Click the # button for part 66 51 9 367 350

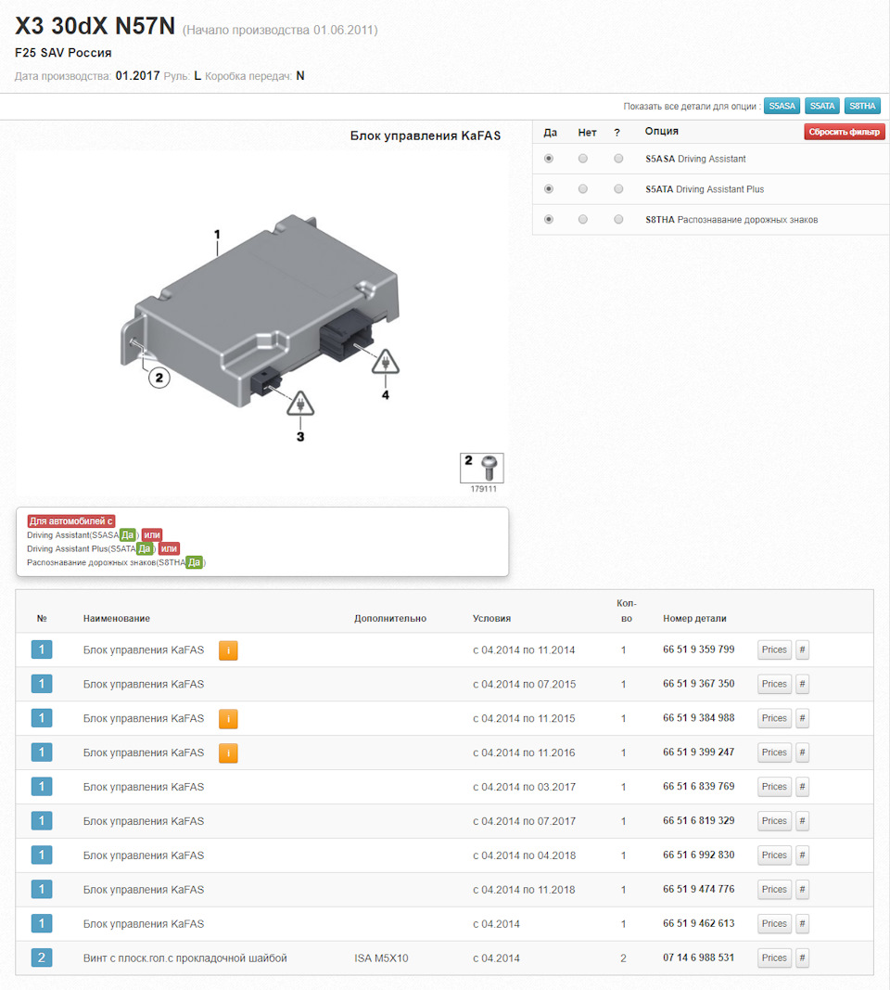click(x=802, y=684)
